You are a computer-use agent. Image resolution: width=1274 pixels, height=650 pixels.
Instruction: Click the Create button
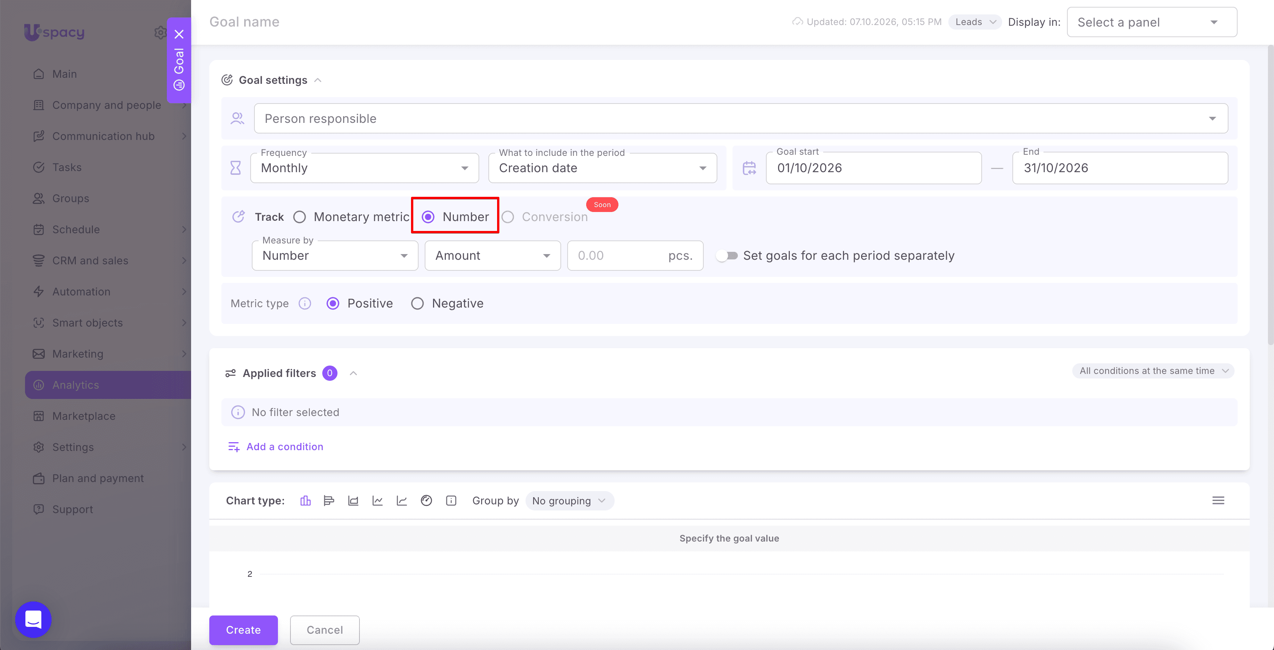coord(243,630)
